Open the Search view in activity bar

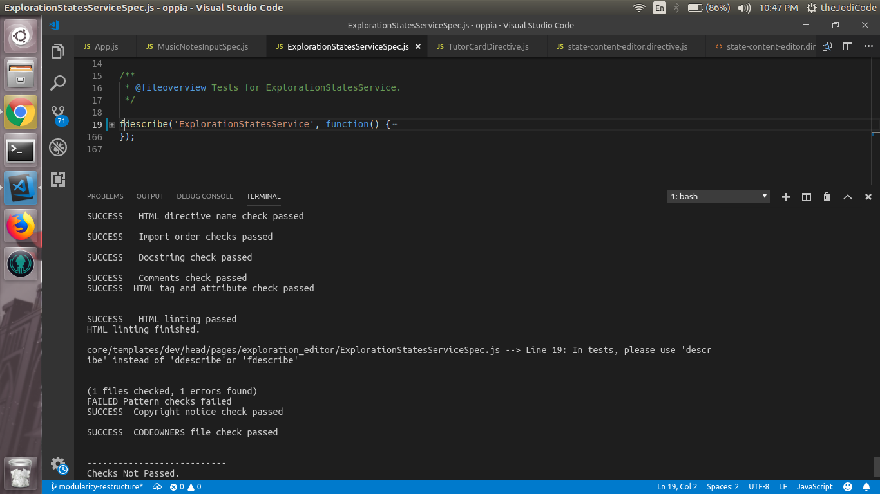(58, 82)
